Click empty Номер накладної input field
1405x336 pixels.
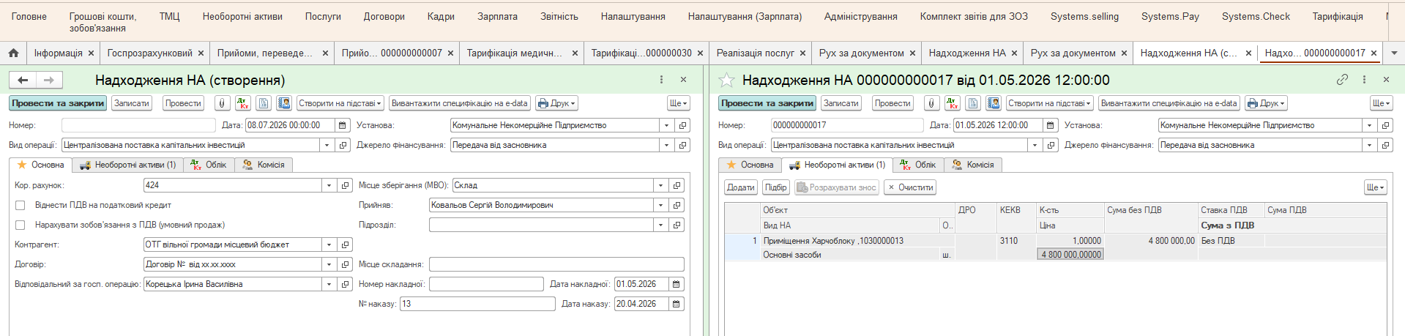(486, 284)
